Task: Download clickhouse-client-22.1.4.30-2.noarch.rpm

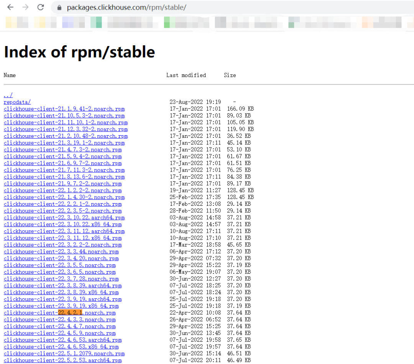Action: [x=64, y=197]
